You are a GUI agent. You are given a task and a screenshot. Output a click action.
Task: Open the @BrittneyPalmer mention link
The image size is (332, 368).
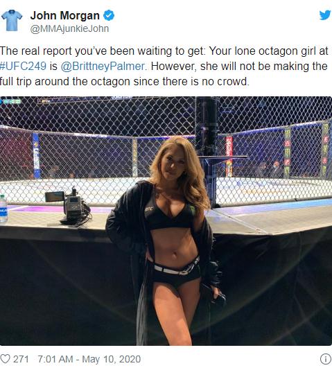click(x=103, y=67)
